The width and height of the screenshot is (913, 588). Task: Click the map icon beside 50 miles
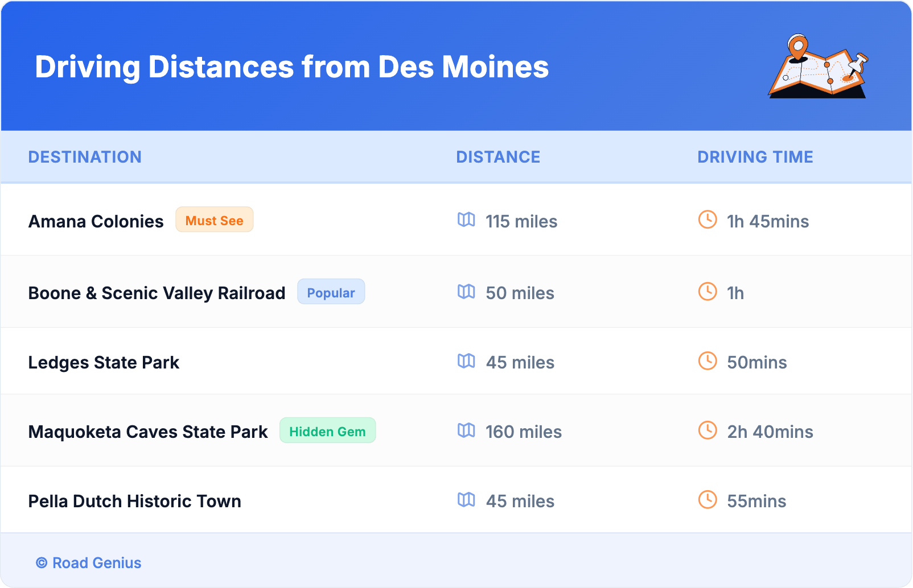[x=466, y=292]
